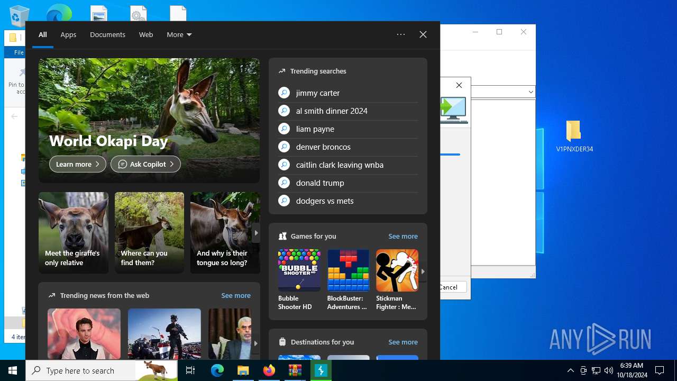Open File Explorer from taskbar

[x=243, y=370]
